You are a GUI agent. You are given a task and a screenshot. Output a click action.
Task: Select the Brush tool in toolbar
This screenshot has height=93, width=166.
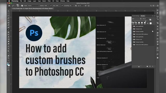click(8, 30)
